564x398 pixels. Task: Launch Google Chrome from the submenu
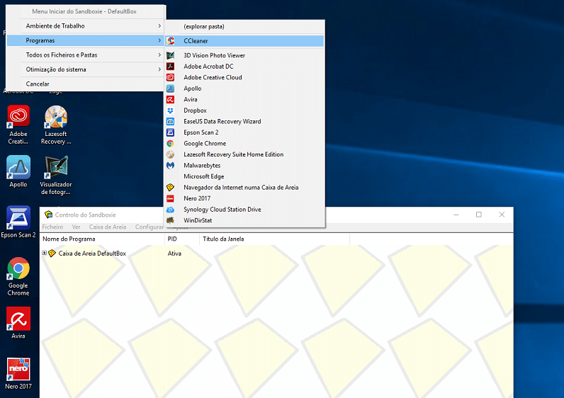tap(244, 144)
